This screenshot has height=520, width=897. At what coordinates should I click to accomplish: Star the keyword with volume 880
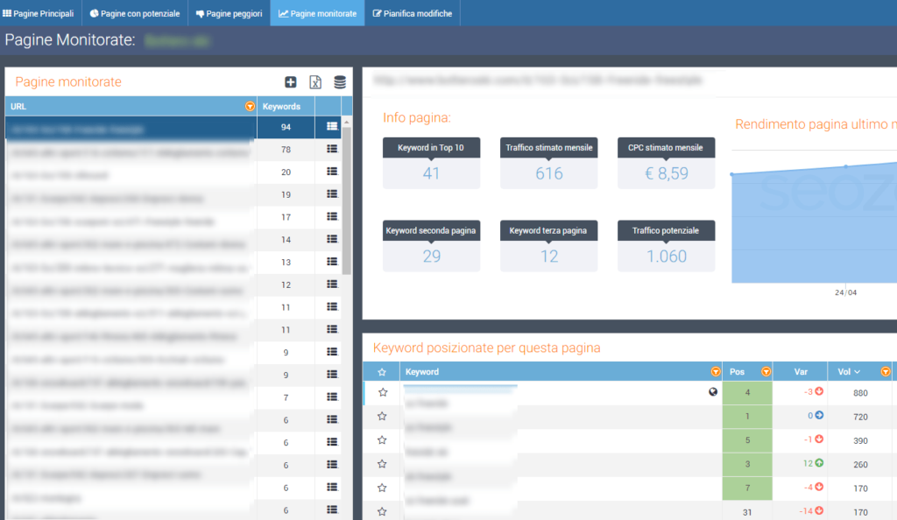(383, 392)
